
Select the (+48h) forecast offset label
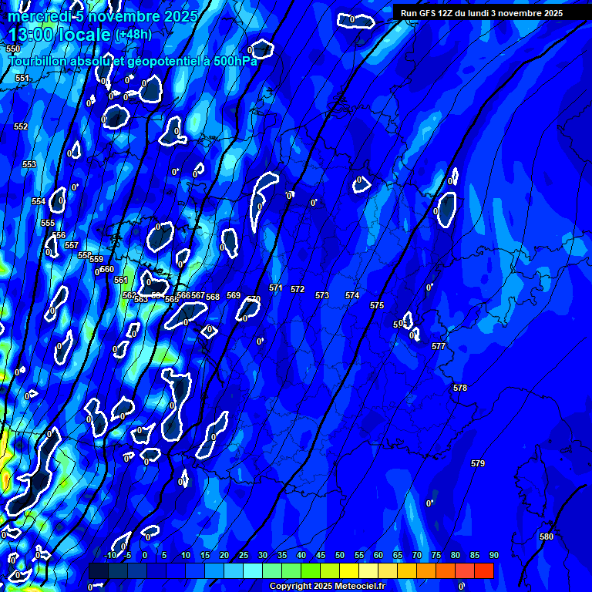point(133,35)
